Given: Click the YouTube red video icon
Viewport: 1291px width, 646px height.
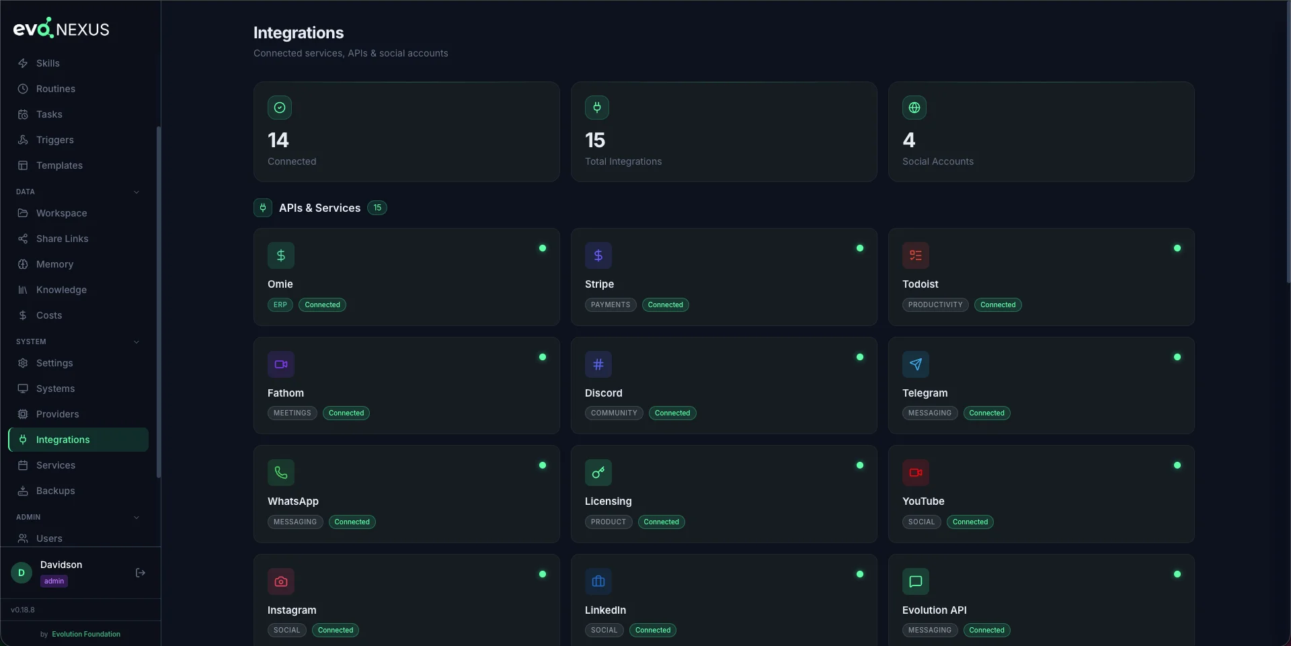Looking at the screenshot, I should 916,473.
